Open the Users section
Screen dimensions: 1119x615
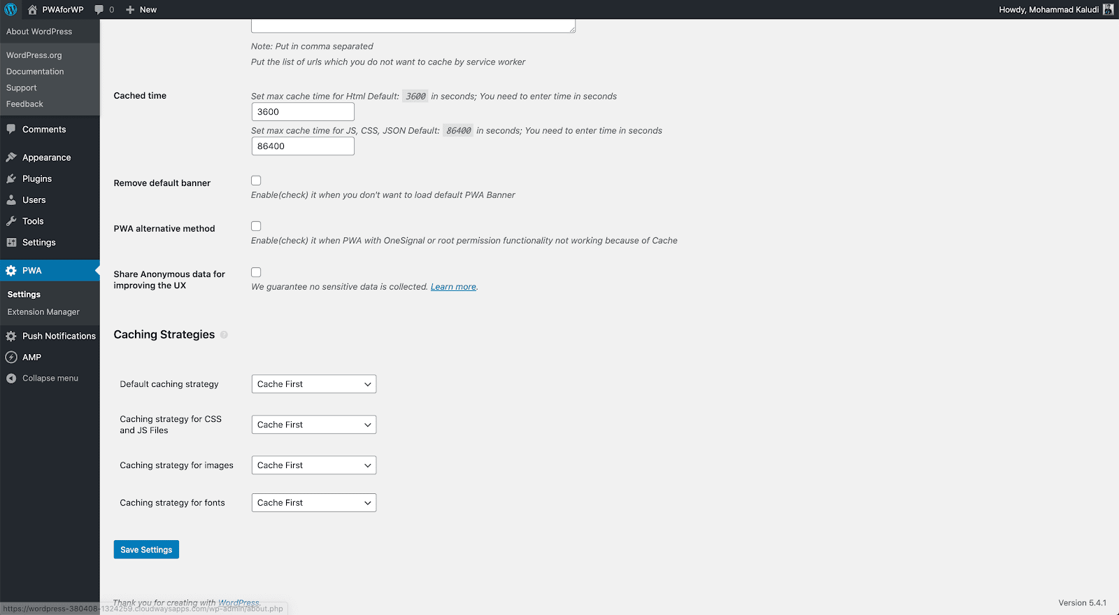(x=34, y=200)
